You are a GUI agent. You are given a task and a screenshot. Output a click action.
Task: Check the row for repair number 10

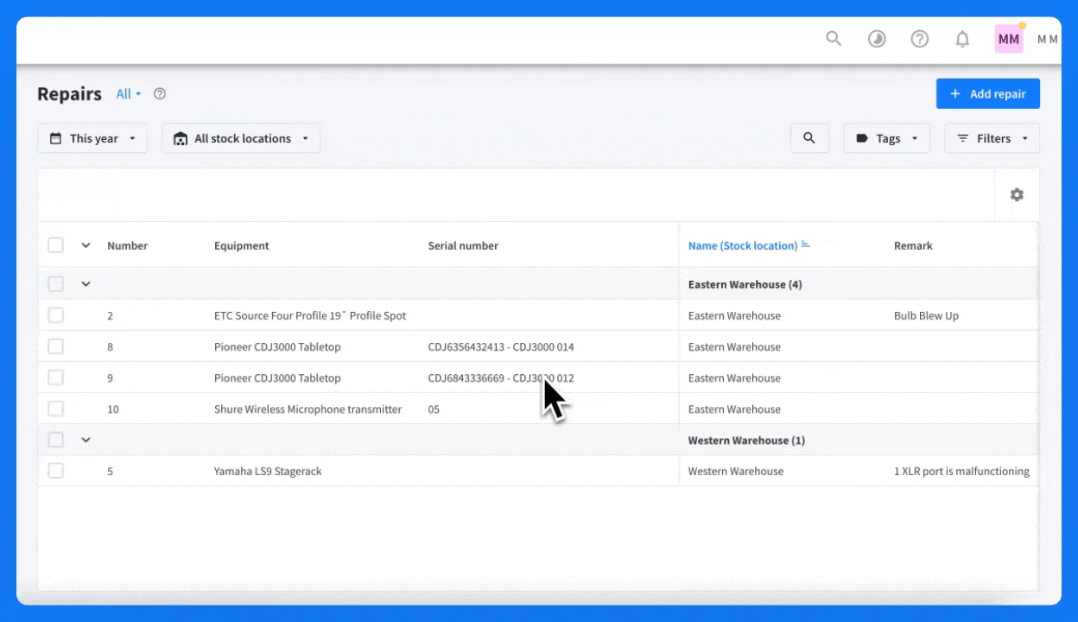pyautogui.click(x=56, y=409)
